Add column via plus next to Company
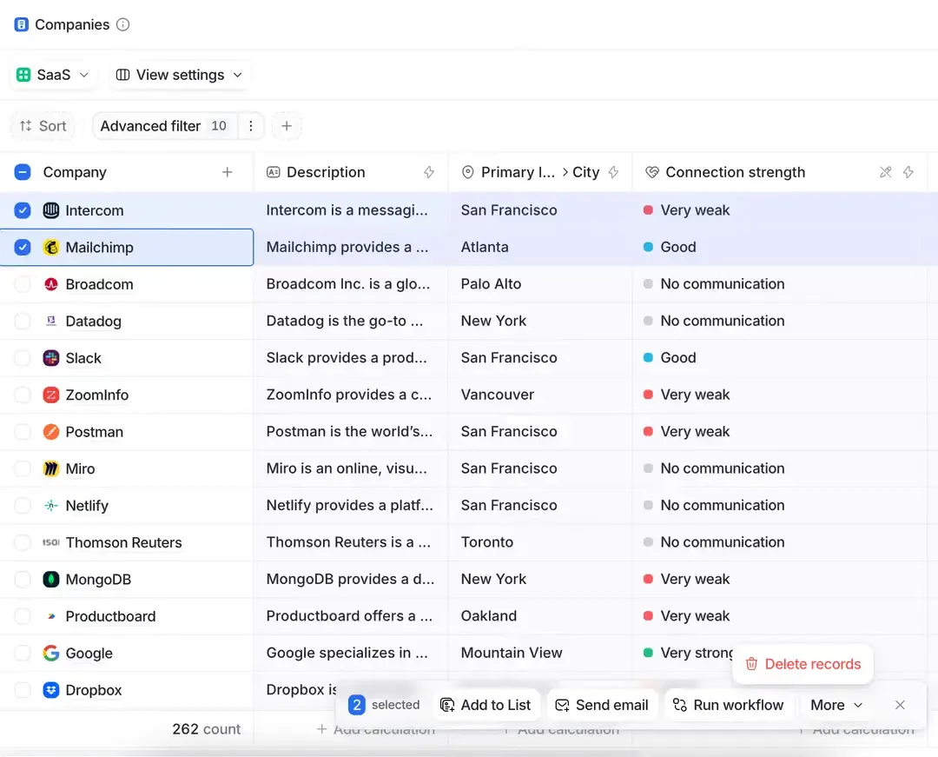Screen dimensions: 938x757 pos(228,172)
